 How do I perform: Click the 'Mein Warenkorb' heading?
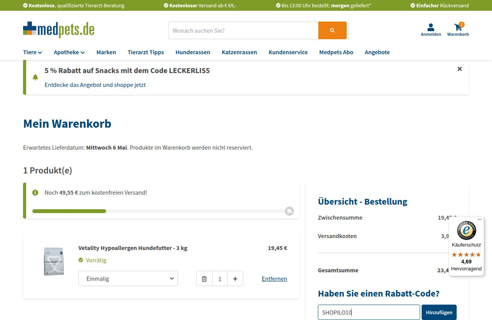[67, 124]
